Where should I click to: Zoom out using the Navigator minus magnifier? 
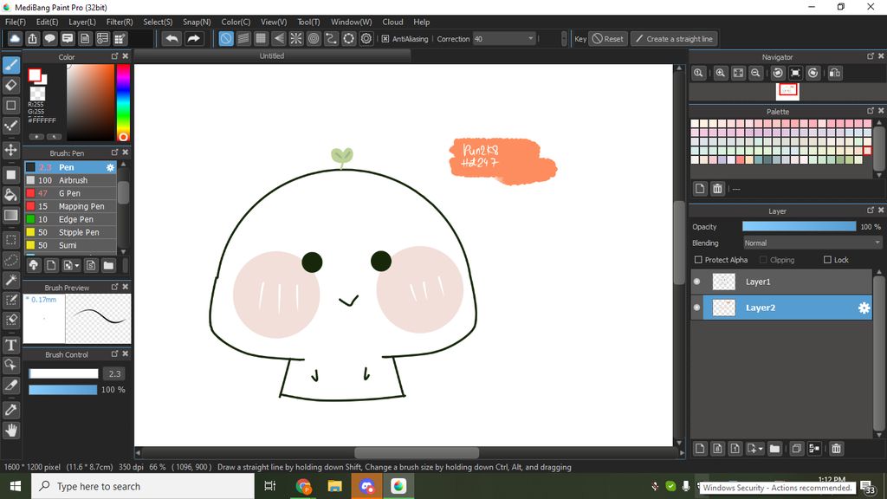point(755,73)
